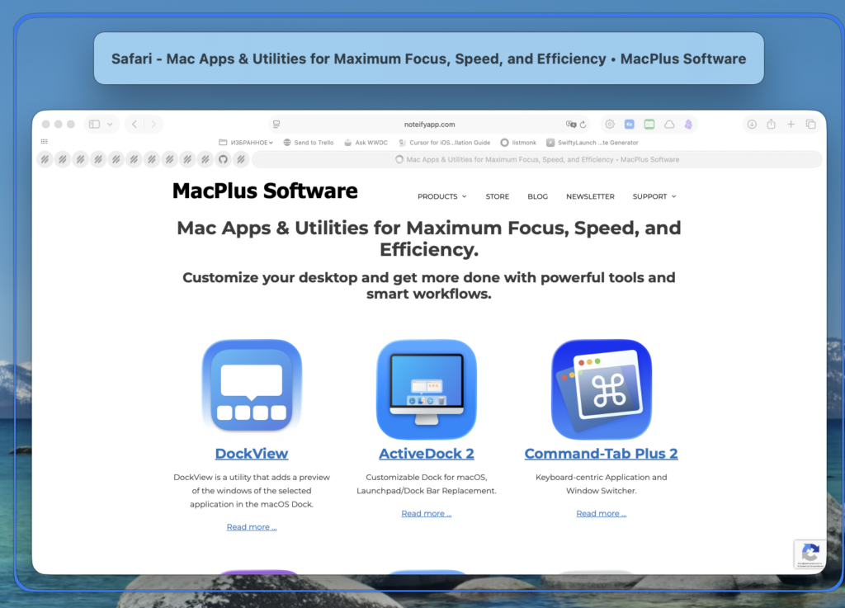Click the new tab plus icon
The image size is (845, 608).
[x=791, y=124]
